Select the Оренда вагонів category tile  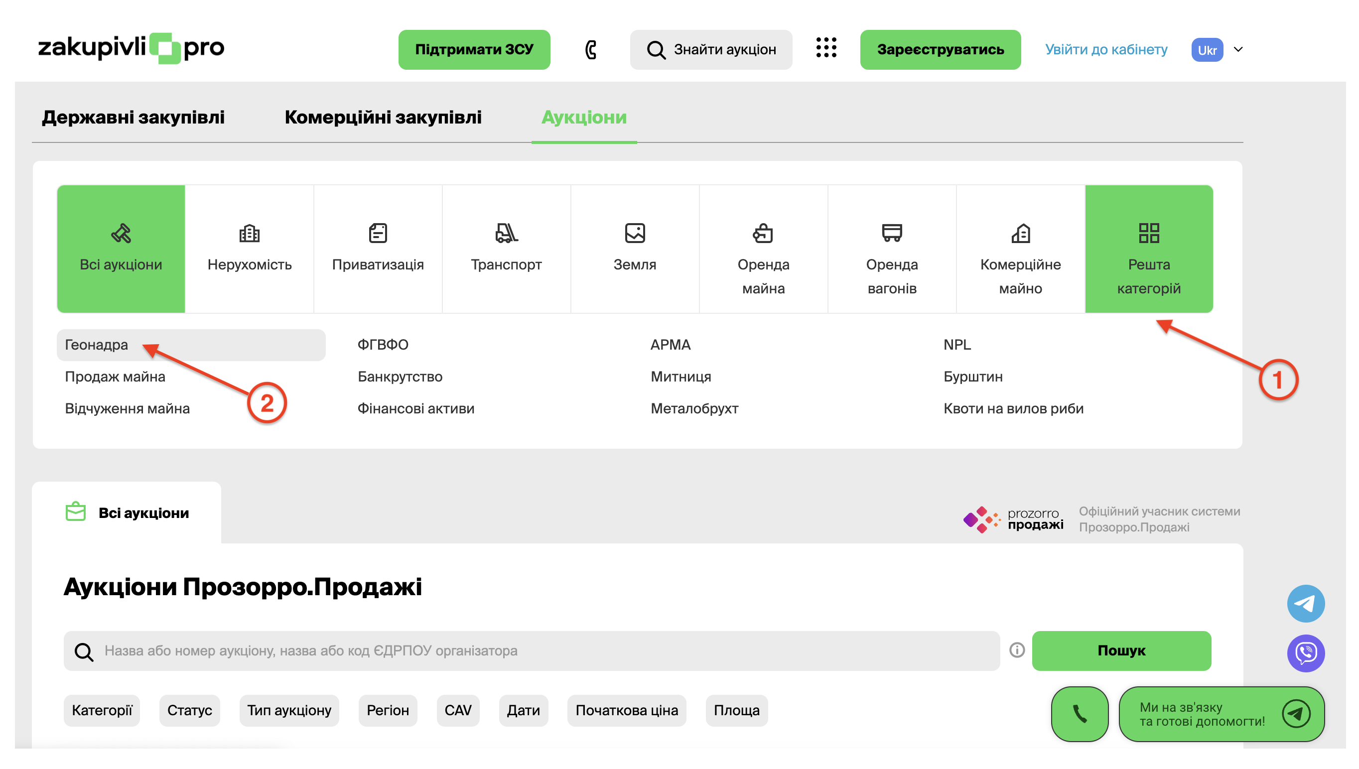891,249
